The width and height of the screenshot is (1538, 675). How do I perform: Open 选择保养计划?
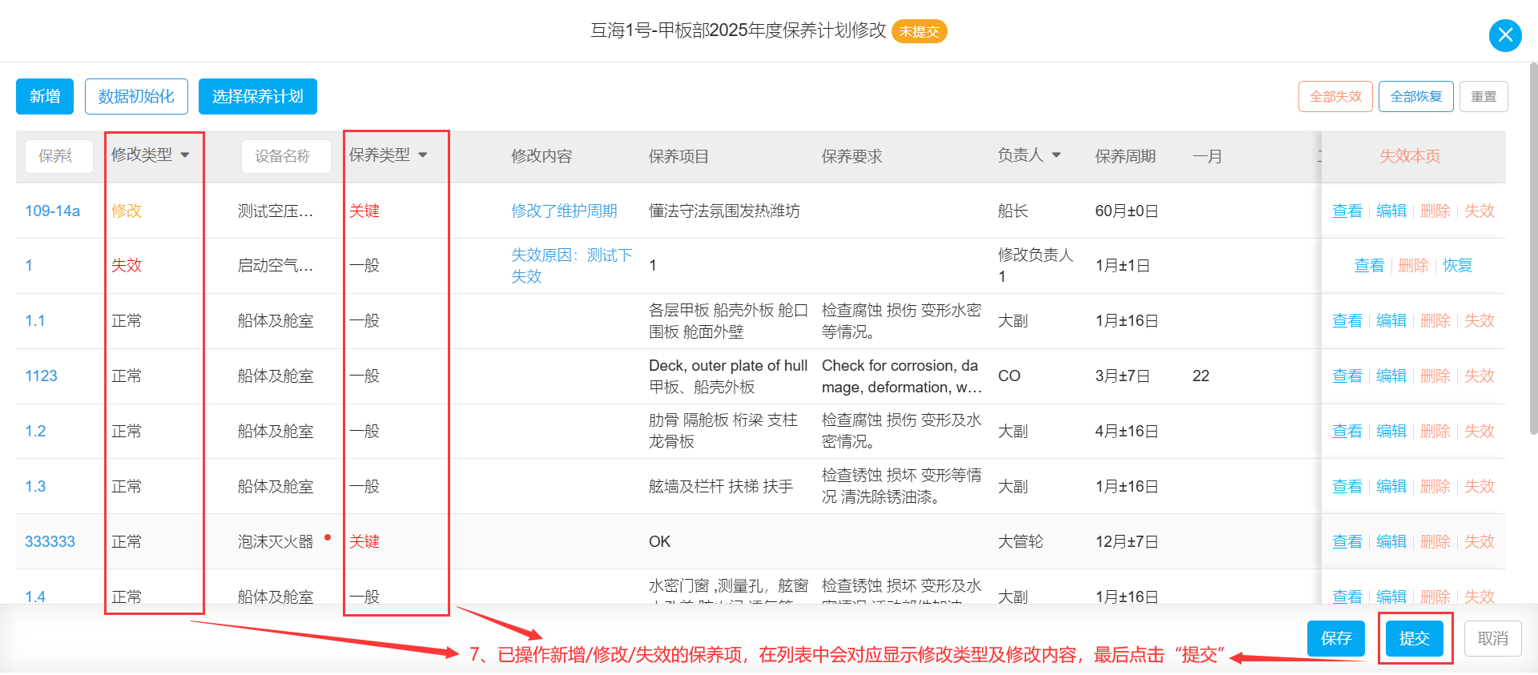coord(258,97)
